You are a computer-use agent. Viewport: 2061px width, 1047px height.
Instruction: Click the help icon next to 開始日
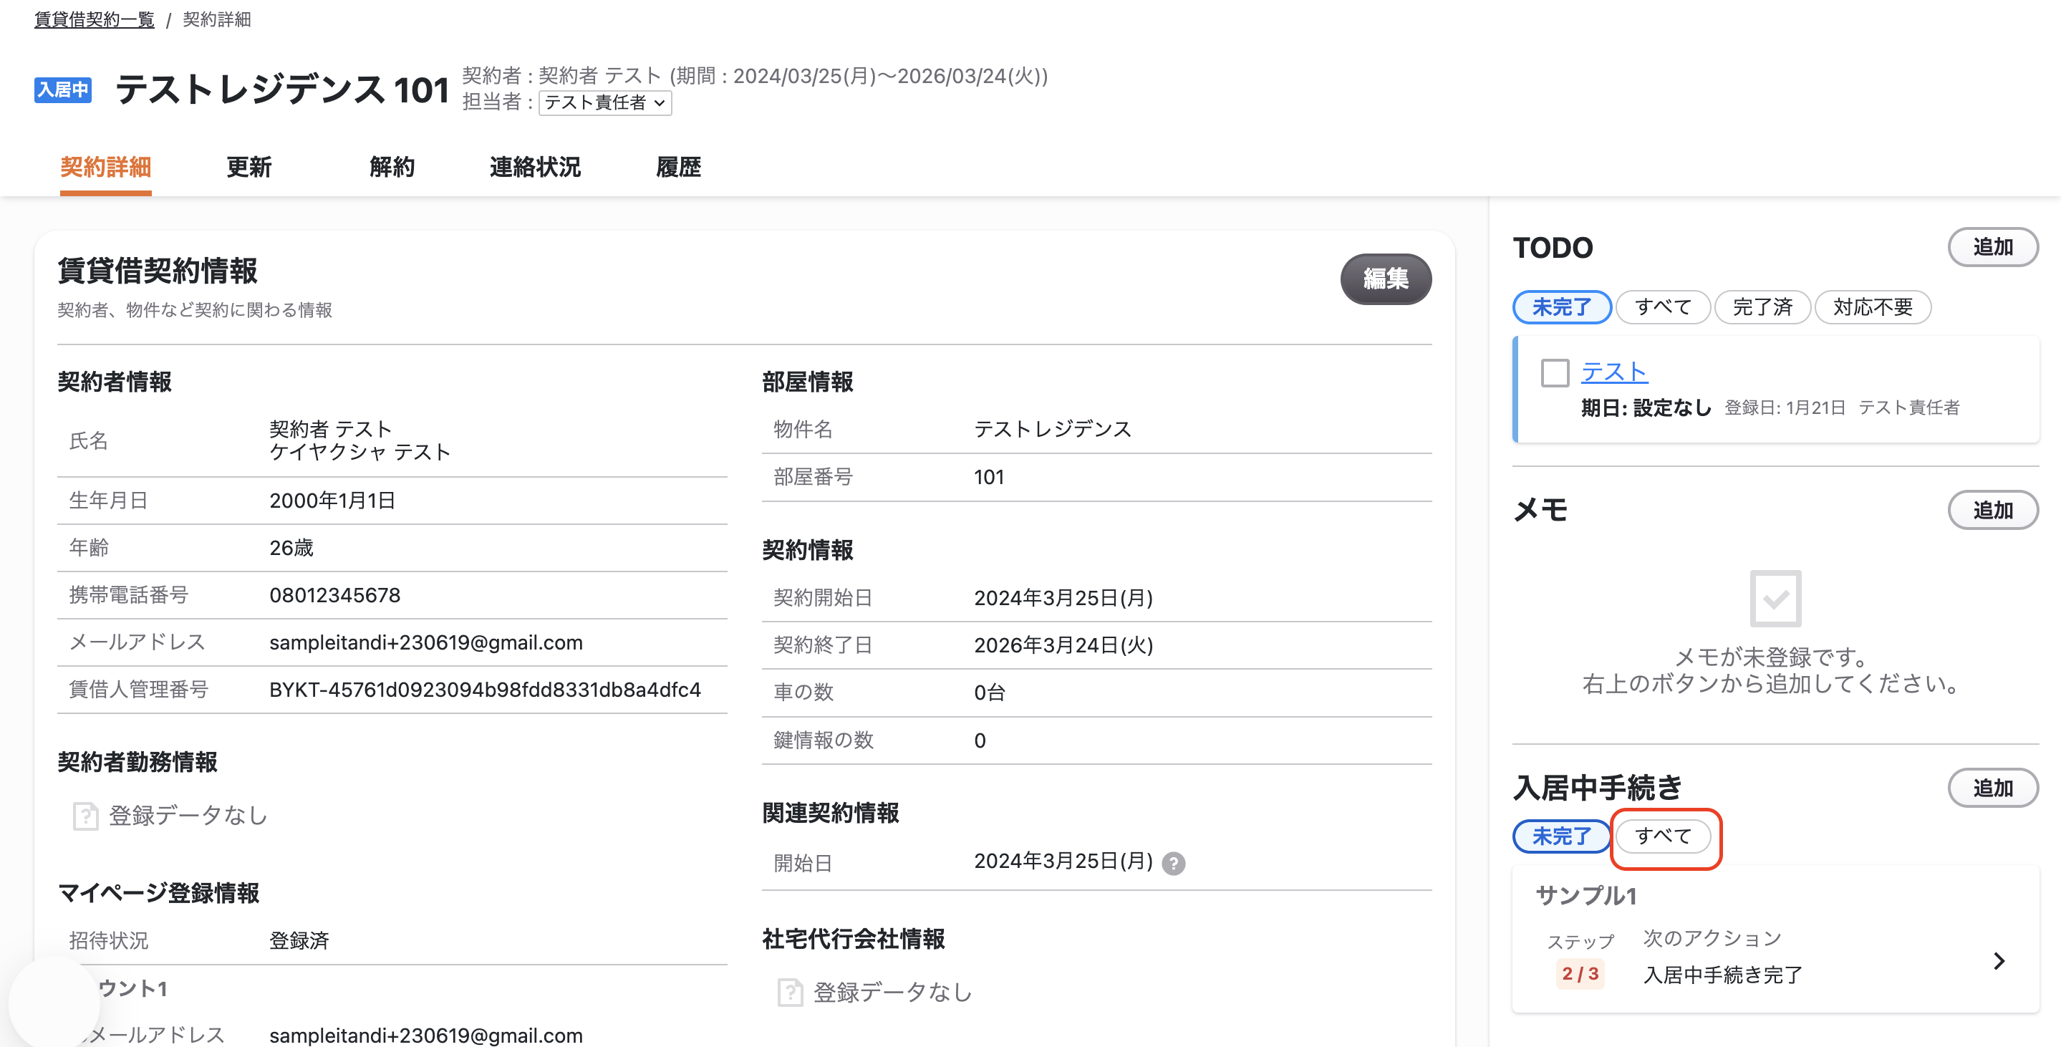tap(1173, 863)
